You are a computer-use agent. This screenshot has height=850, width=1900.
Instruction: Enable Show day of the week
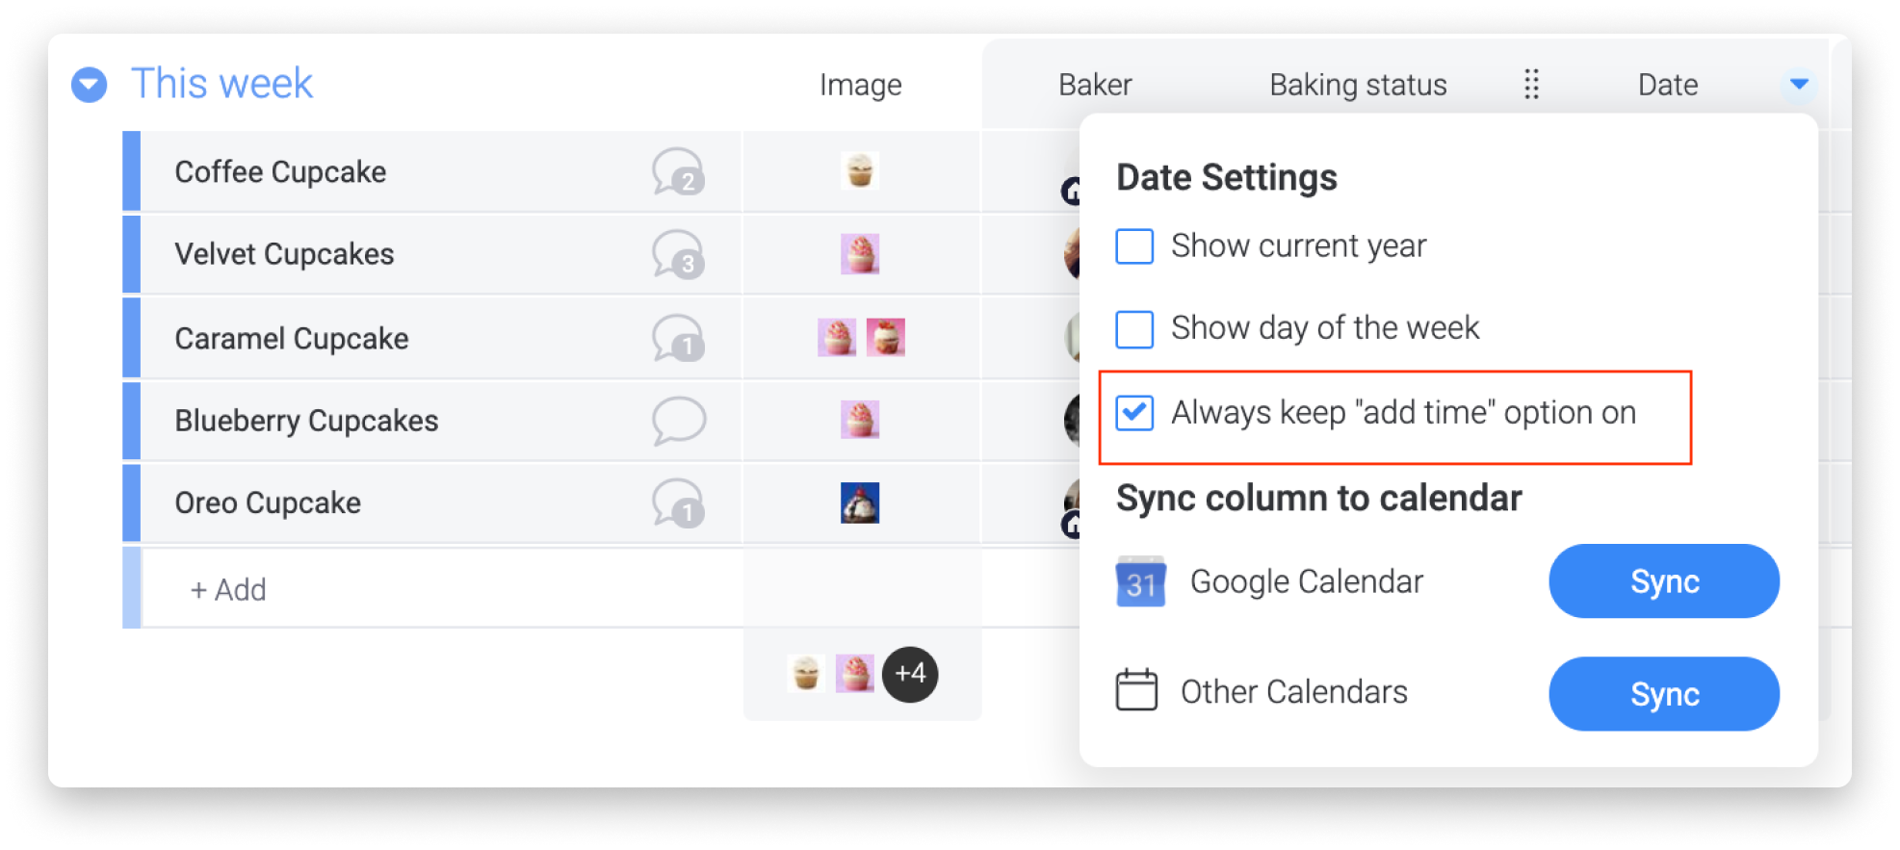click(x=1134, y=328)
